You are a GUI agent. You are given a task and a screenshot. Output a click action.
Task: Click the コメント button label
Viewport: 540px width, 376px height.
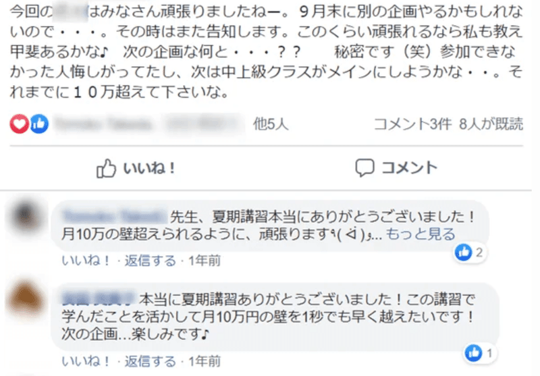(x=409, y=168)
